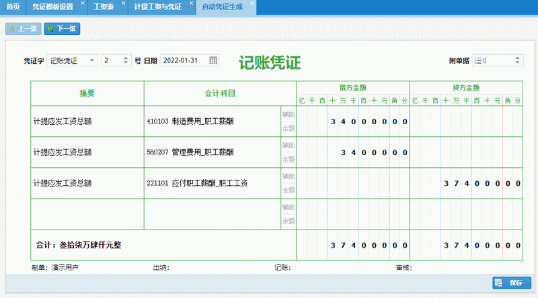Decrease the voucher number stepper
Screen dimensions: 538x298
126,62
